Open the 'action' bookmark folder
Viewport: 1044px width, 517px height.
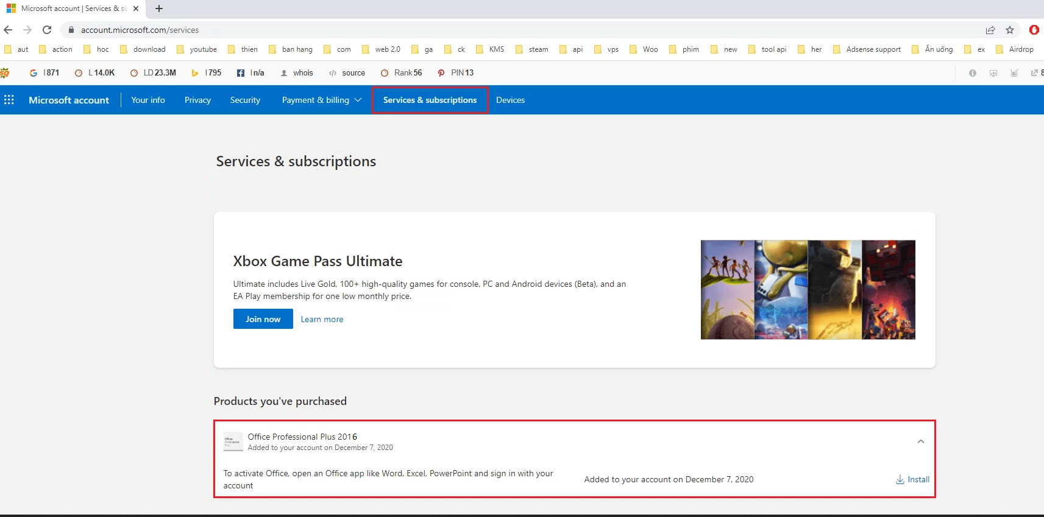pos(55,49)
